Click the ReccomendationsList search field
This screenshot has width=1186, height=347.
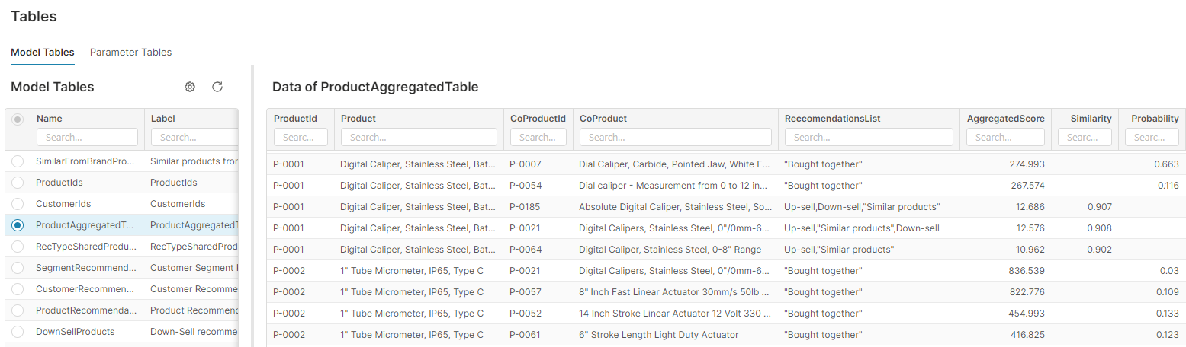[x=869, y=138]
